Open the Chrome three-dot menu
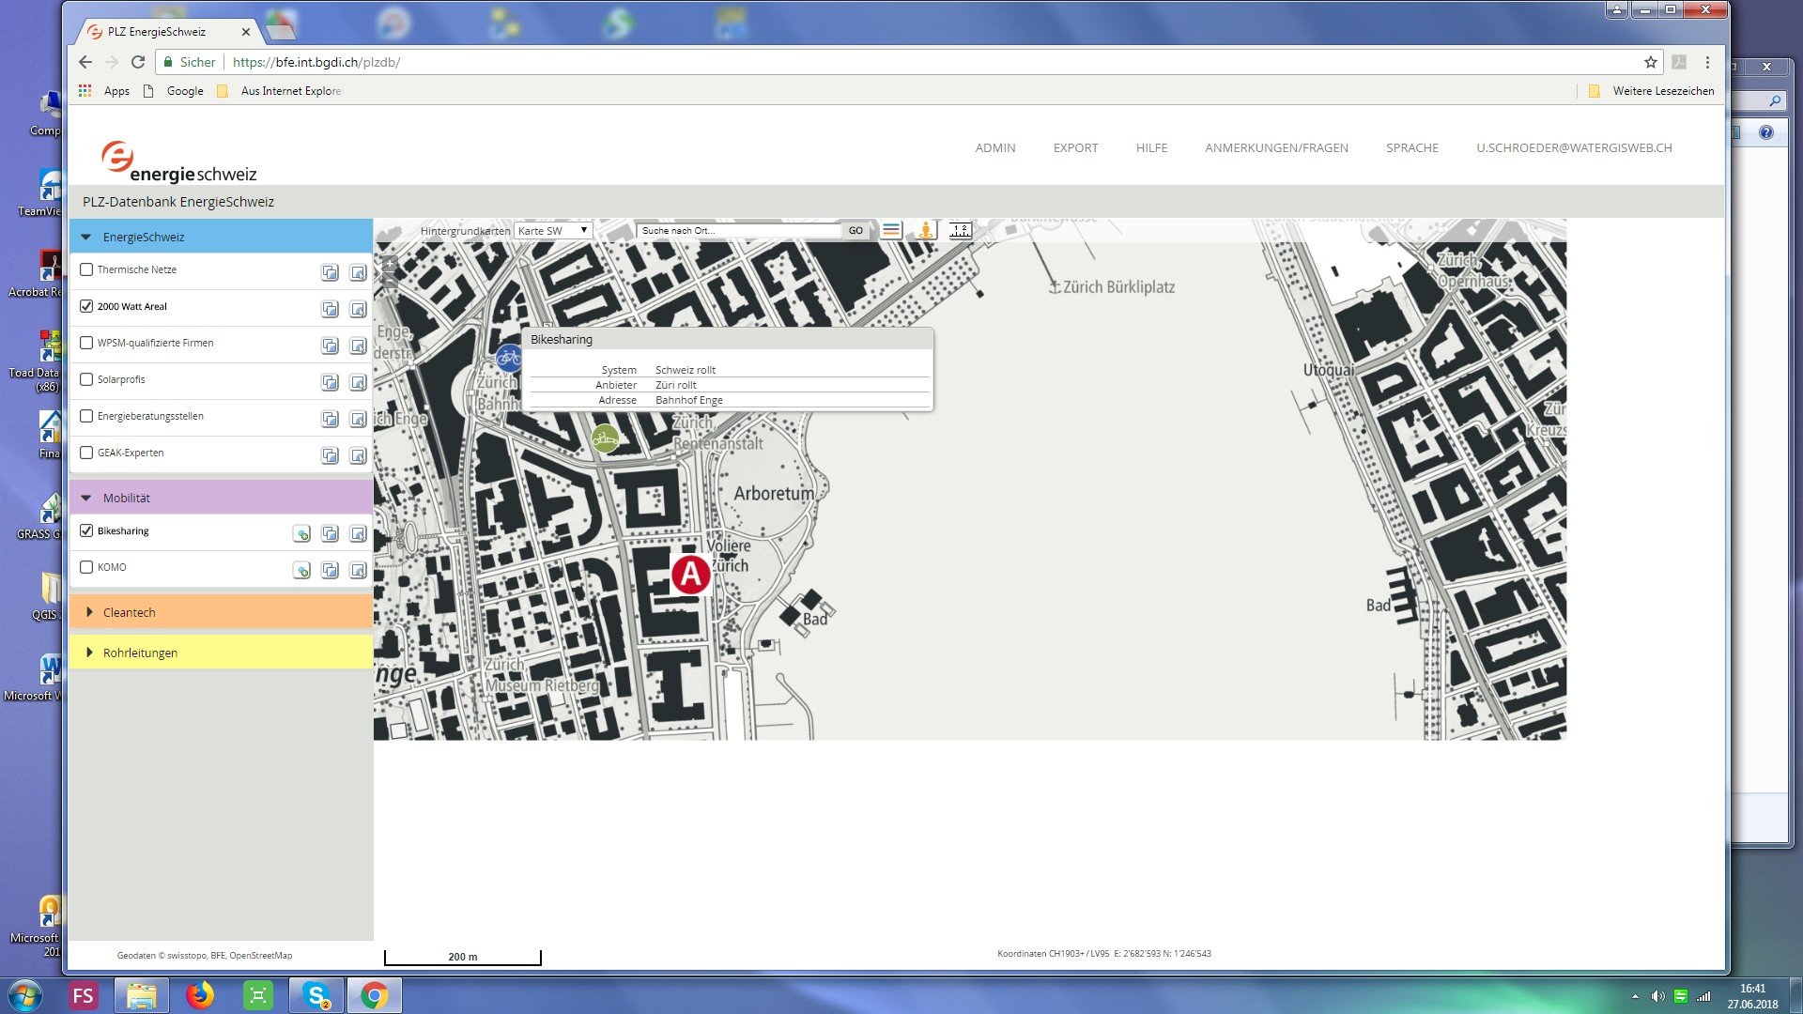Image resolution: width=1803 pixels, height=1014 pixels. coord(1707,62)
